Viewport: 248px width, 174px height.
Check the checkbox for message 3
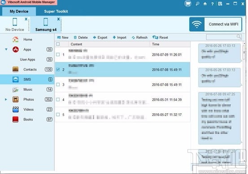[58, 84]
